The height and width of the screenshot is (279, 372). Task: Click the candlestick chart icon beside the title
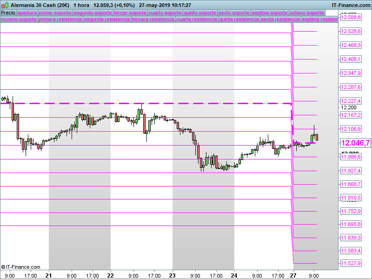[x=5, y=5]
